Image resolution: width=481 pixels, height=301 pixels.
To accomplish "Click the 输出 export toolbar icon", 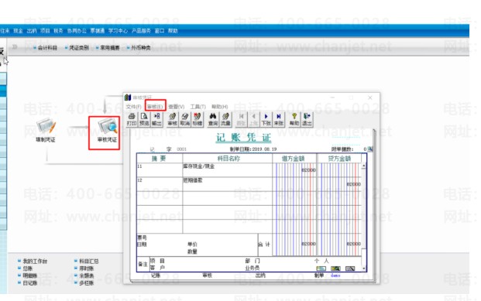I will (x=156, y=119).
